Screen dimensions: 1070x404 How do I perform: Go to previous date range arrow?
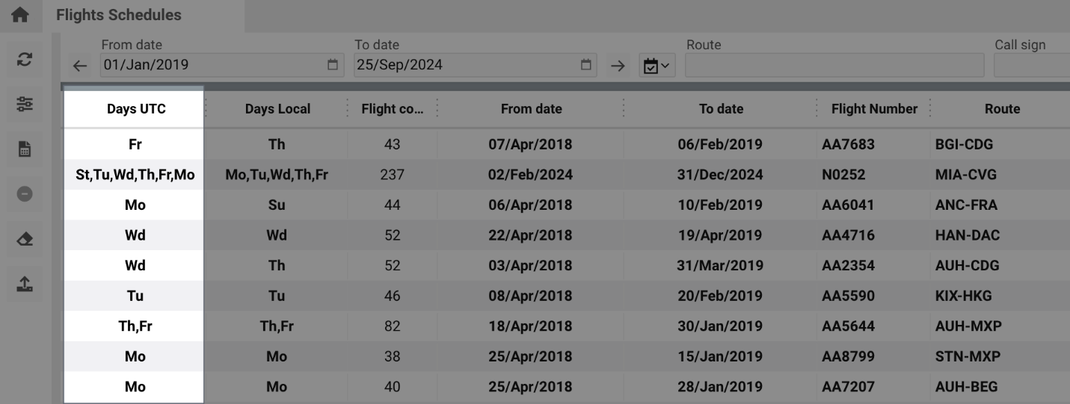tap(80, 66)
